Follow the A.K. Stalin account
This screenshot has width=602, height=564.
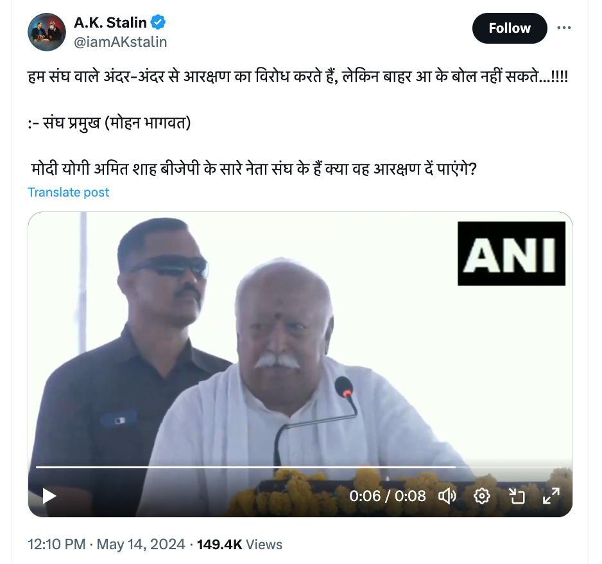[x=510, y=28]
